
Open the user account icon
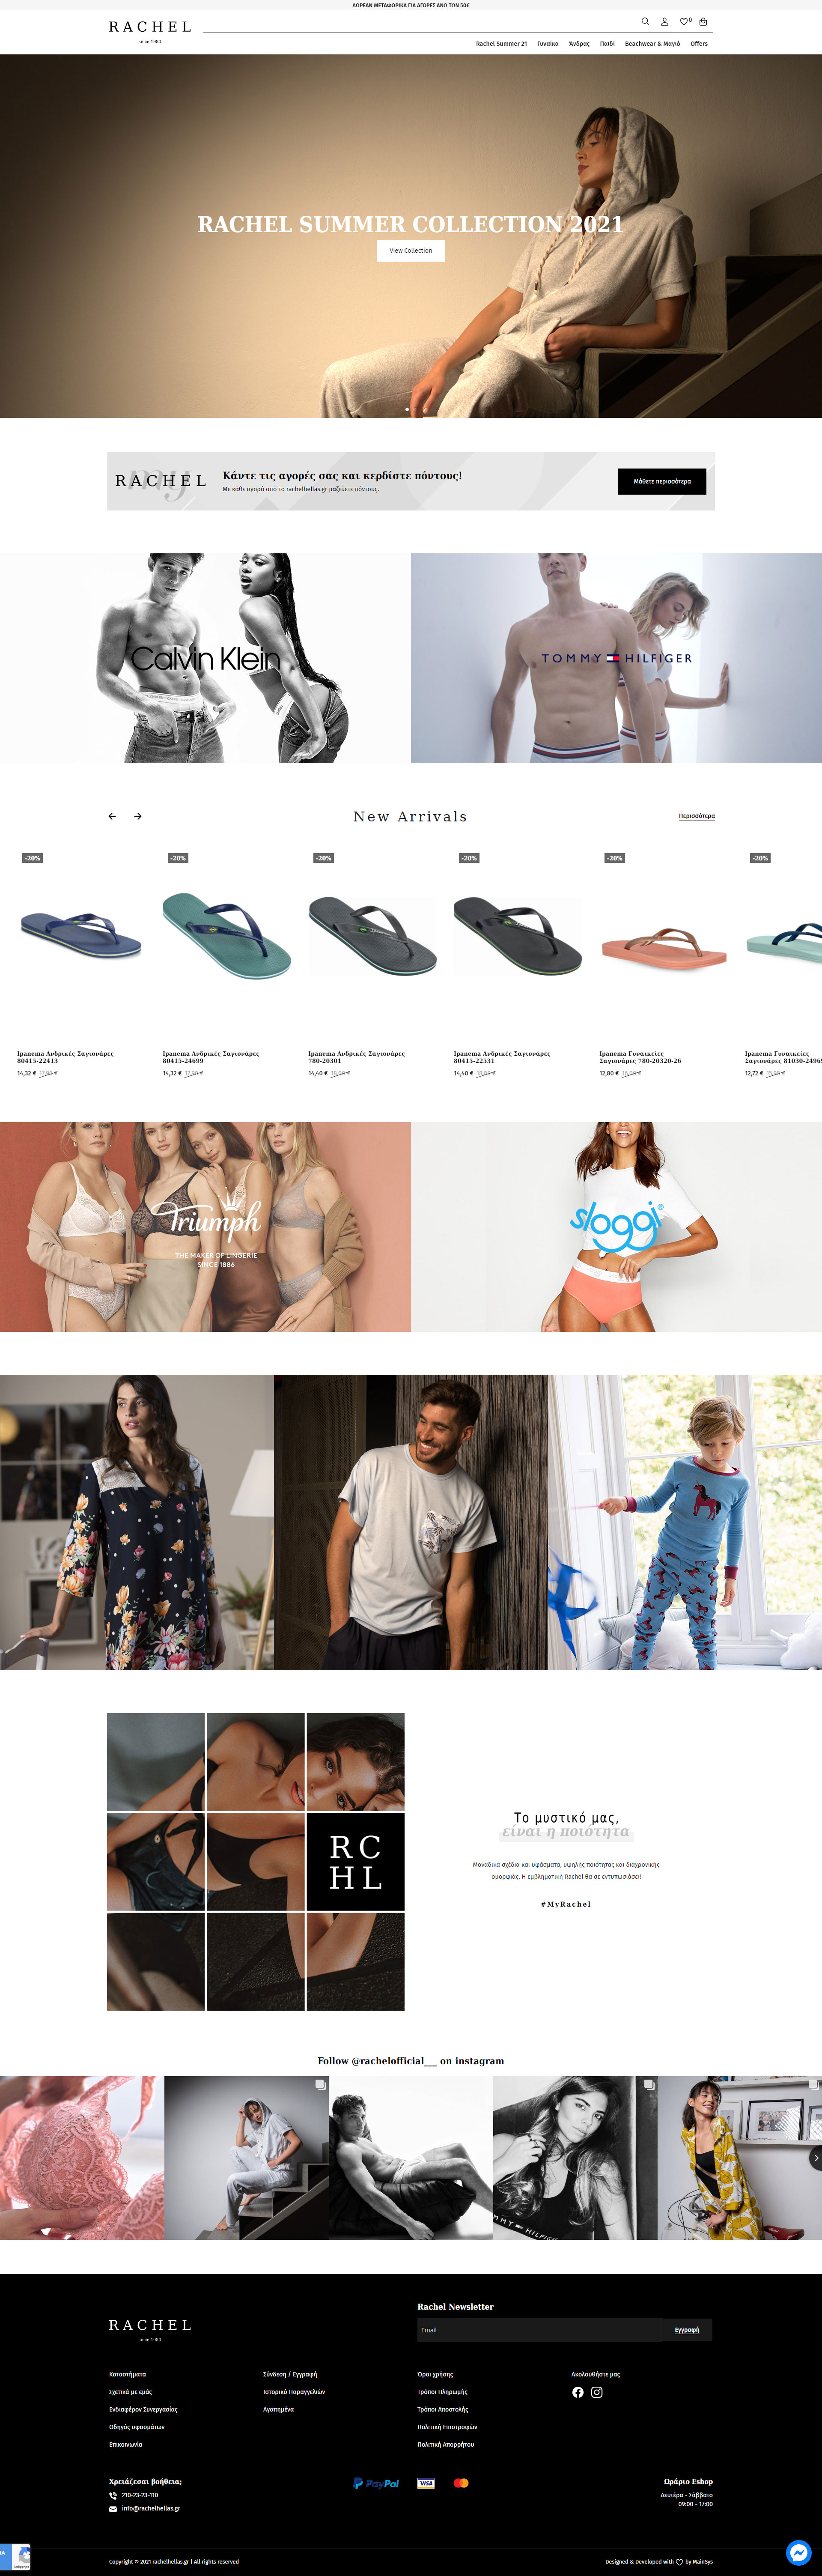[x=664, y=21]
